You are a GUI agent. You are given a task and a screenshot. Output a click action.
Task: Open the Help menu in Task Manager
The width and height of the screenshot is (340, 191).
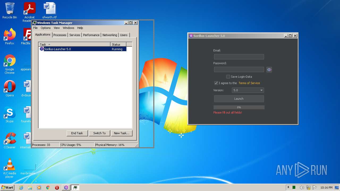coord(80,28)
